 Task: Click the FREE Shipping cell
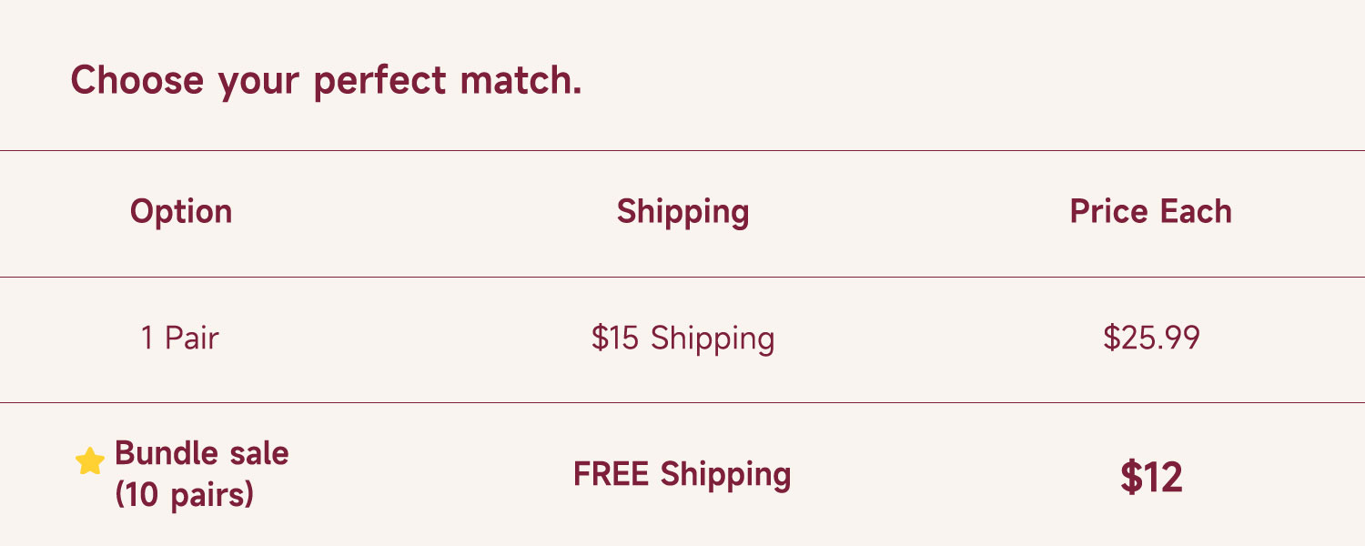pos(682,474)
